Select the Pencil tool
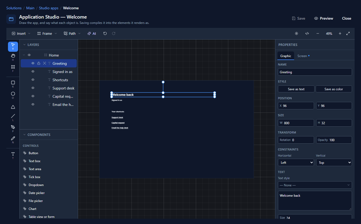This screenshot has height=224, width=361. (13, 140)
